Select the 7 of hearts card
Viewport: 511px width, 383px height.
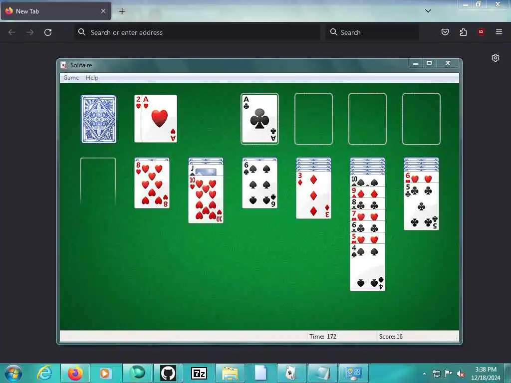[x=367, y=215]
